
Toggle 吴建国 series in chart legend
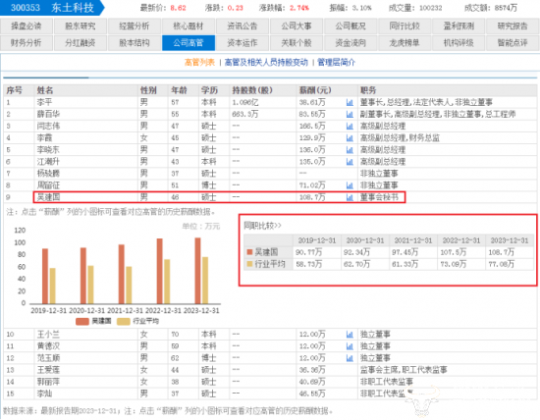tap(93, 321)
